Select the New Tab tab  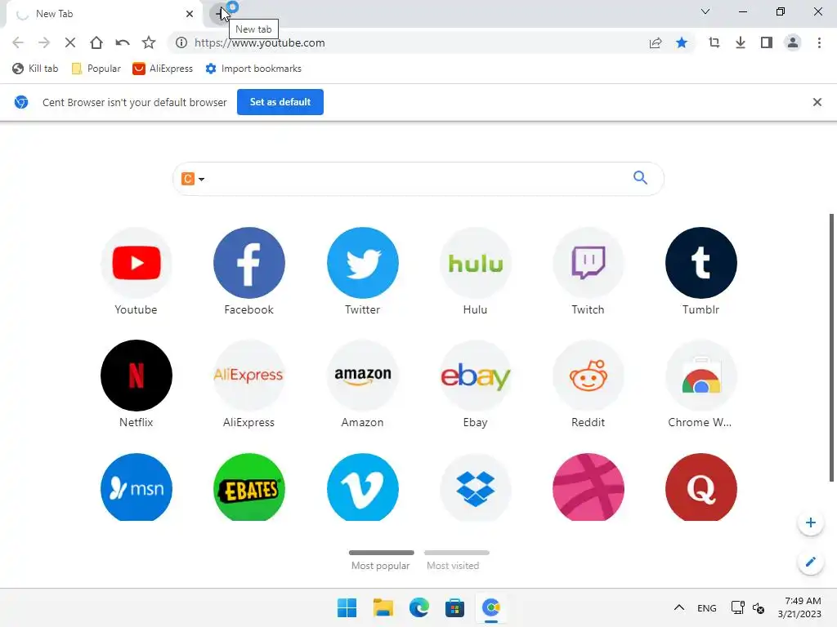point(104,14)
